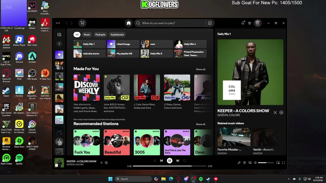Open the mid:nite storm shortcut tile
The height and width of the screenshot is (183, 326).
90,54
